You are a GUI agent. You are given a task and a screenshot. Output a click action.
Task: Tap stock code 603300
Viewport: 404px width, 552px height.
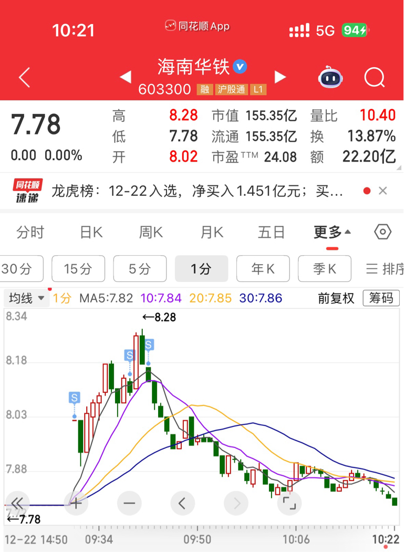[x=164, y=89]
